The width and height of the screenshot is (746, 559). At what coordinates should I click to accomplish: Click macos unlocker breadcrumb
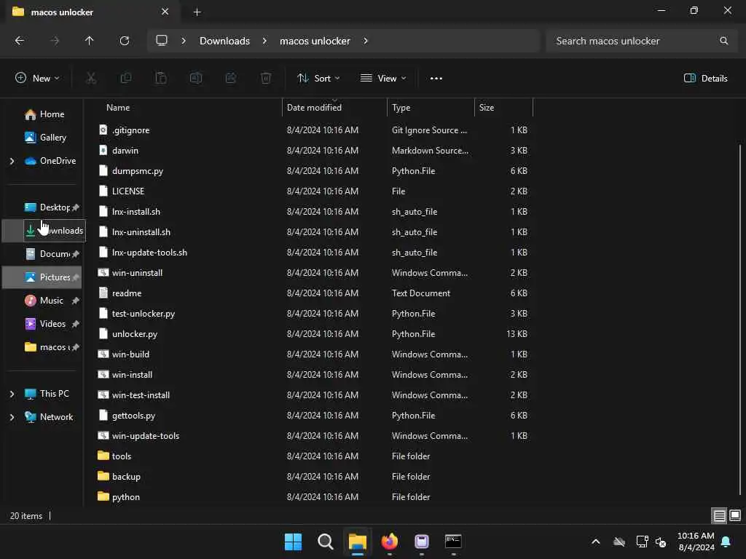tap(315, 41)
